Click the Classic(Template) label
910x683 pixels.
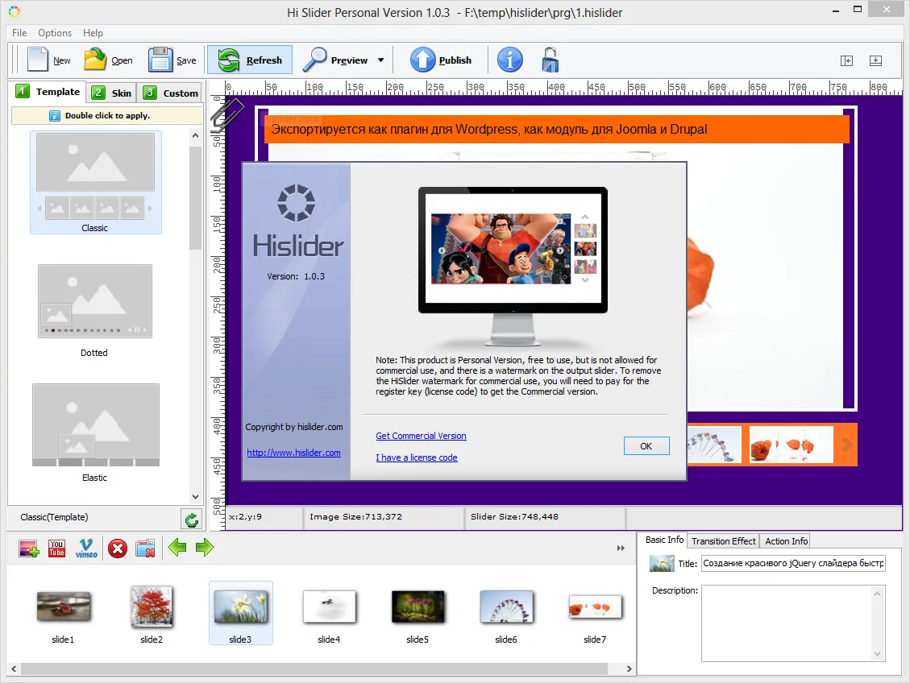pyautogui.click(x=55, y=517)
